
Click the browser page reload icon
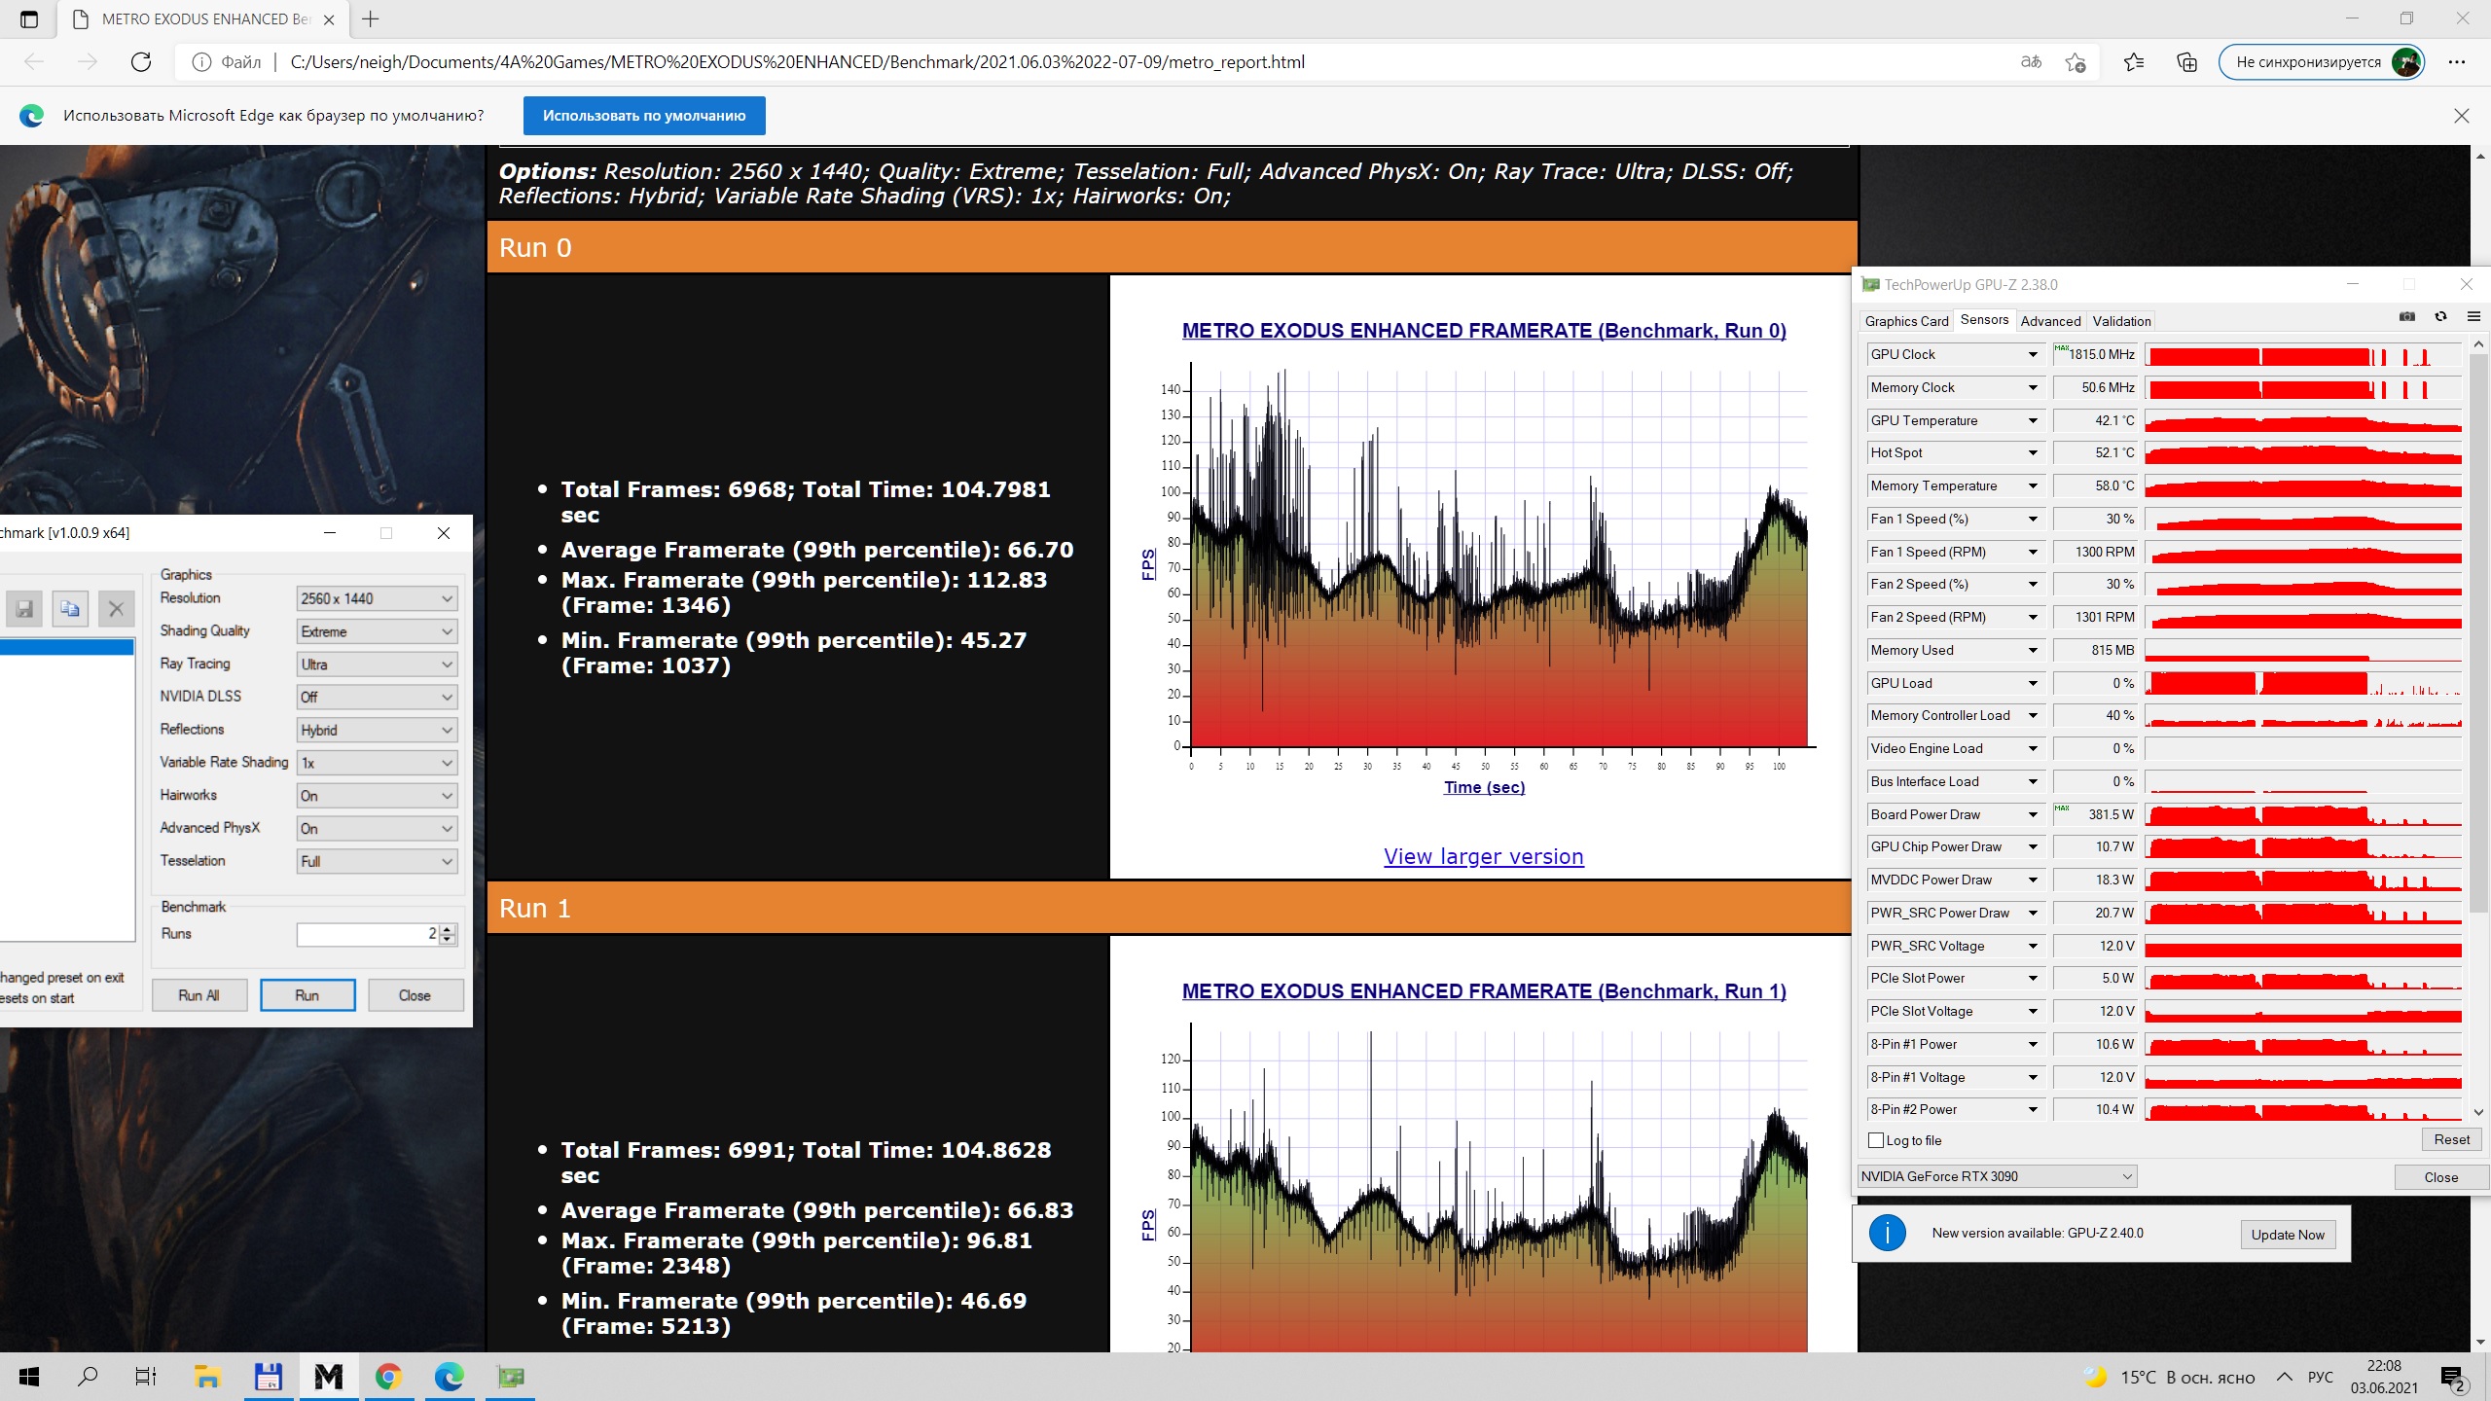point(141,62)
